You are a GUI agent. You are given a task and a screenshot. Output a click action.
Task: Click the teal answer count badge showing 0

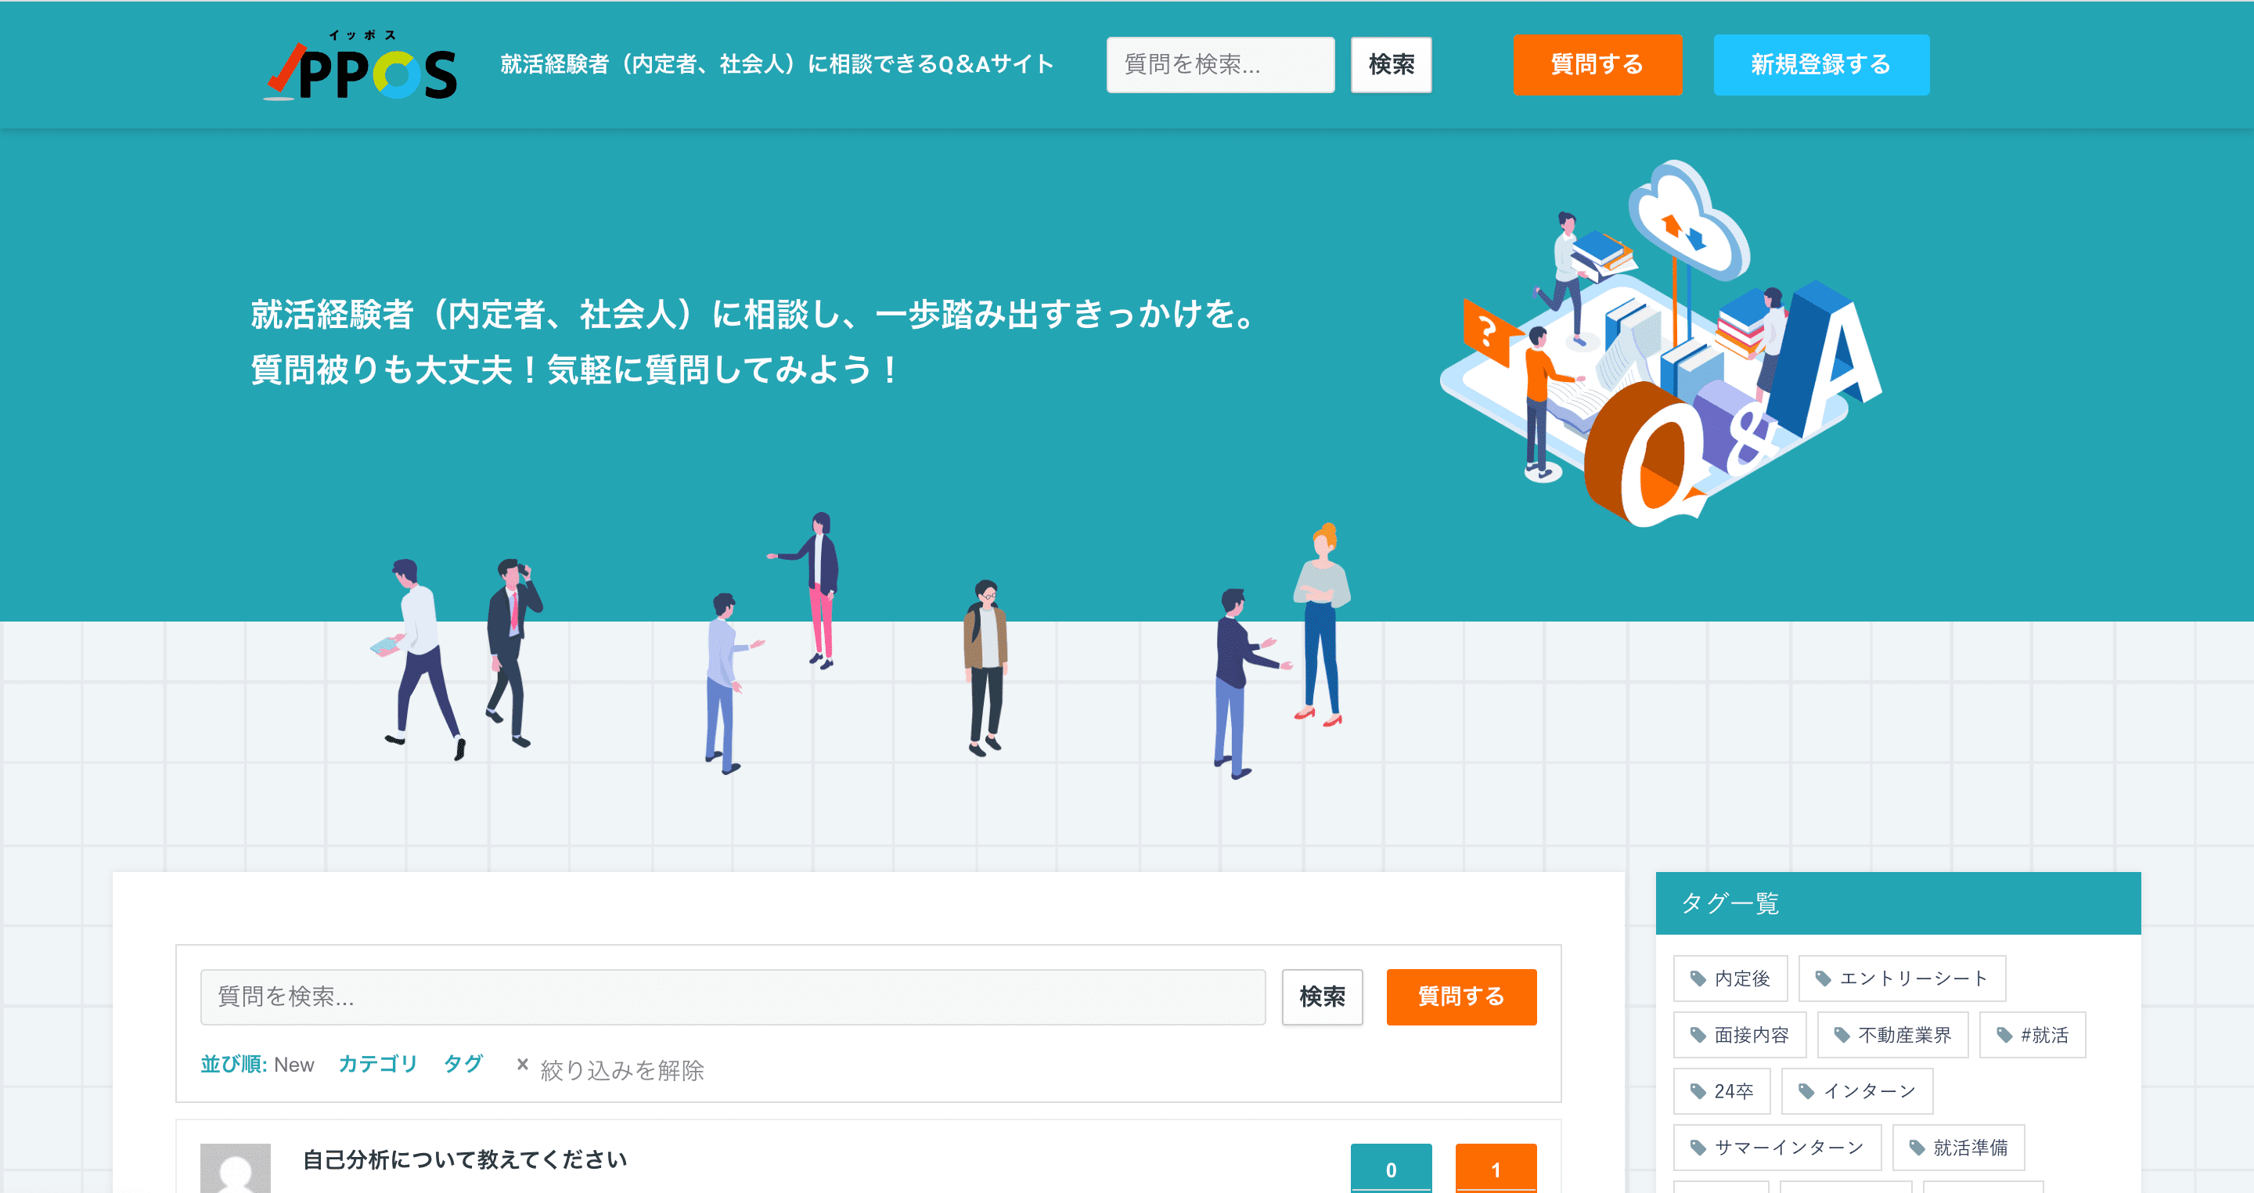1391,1170
